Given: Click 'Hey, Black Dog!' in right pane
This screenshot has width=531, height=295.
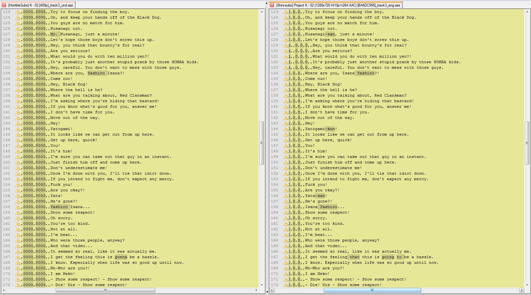Looking at the screenshot, I should click(323, 85).
